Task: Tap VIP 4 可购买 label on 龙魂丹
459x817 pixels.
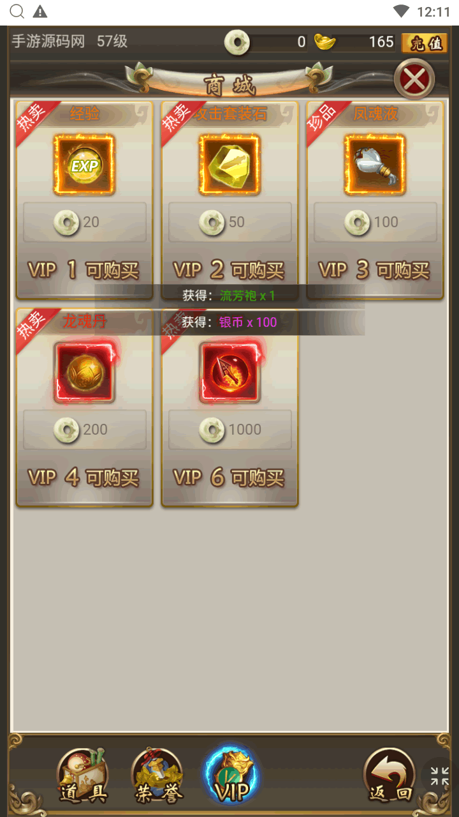Action: (x=84, y=477)
